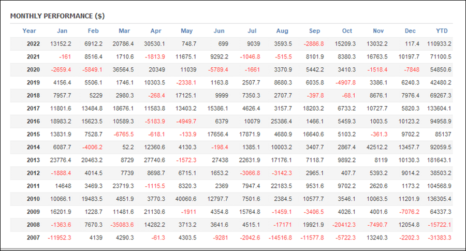This screenshot has width=466, height=251.
Task: Click the 2008 October loss -20412.3
Action: tap(344, 225)
